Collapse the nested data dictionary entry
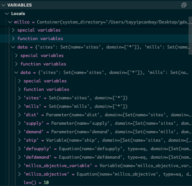Screen dimensions: 192x186 (x=16, y=72)
